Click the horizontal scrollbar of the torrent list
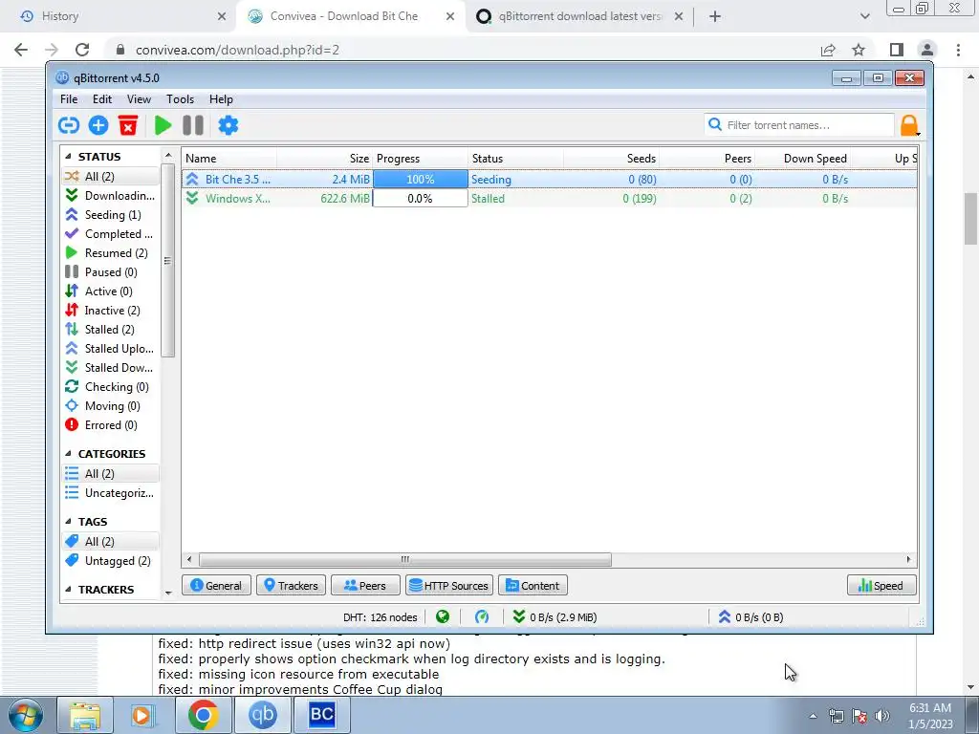 click(x=404, y=559)
